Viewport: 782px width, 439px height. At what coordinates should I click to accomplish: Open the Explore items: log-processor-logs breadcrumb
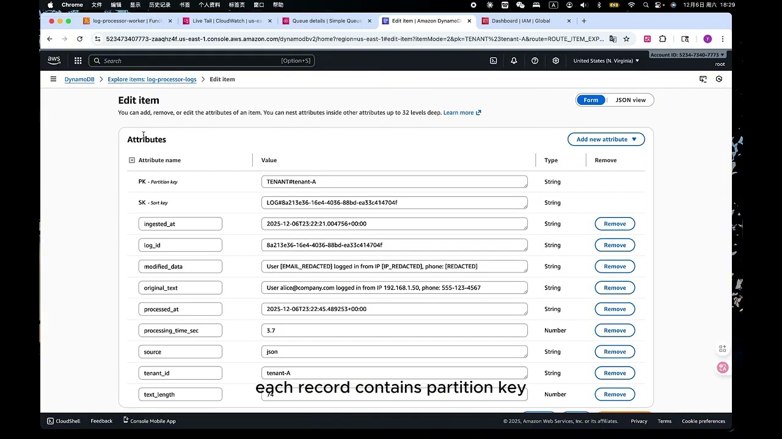pyautogui.click(x=152, y=79)
